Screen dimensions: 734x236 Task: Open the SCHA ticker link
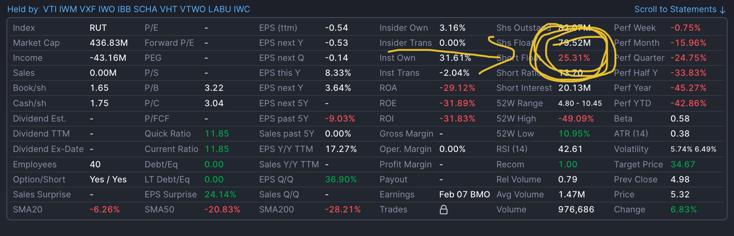[x=146, y=9]
